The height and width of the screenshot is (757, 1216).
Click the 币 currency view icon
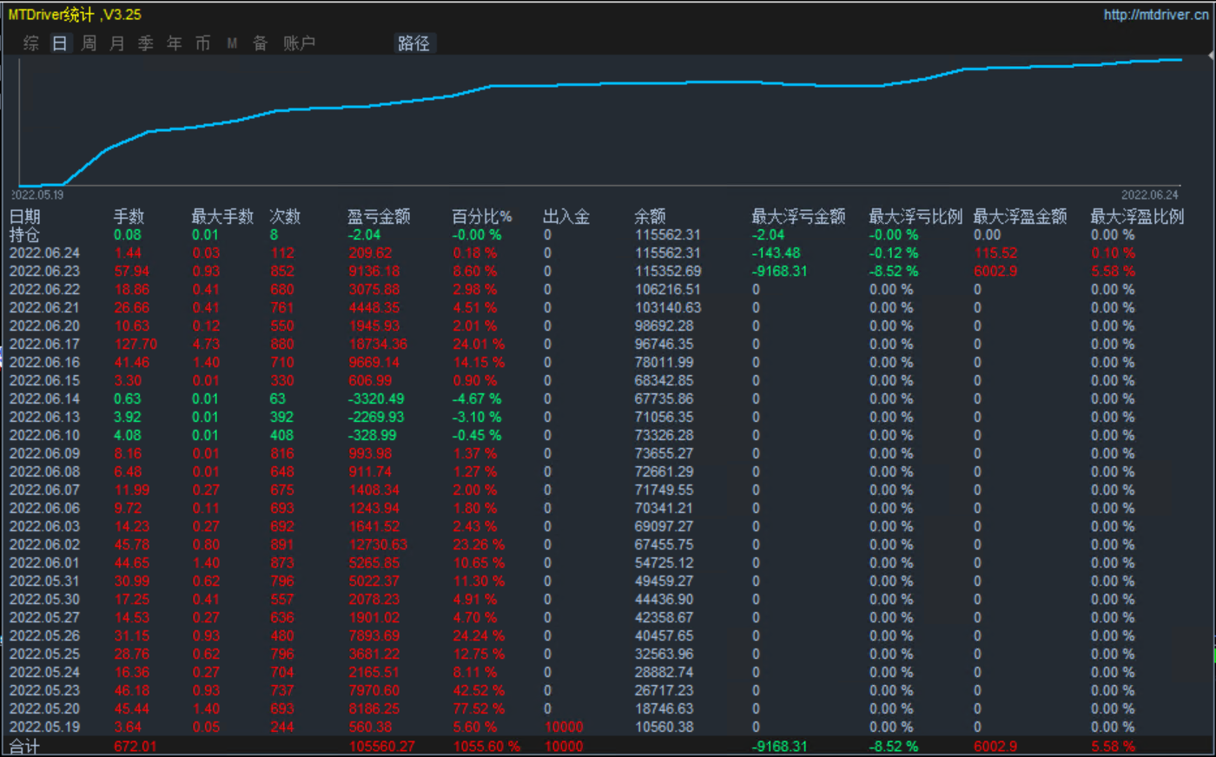coord(202,43)
